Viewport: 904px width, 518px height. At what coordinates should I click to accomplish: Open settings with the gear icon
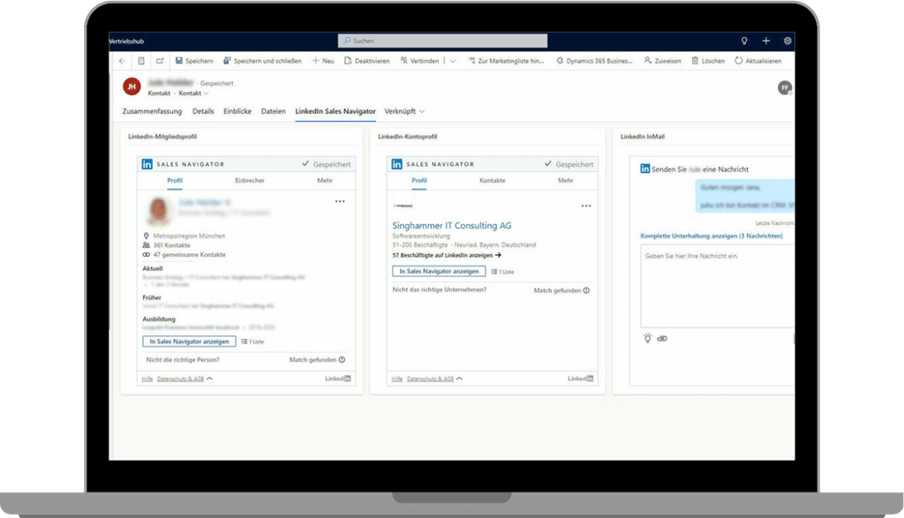pos(787,41)
